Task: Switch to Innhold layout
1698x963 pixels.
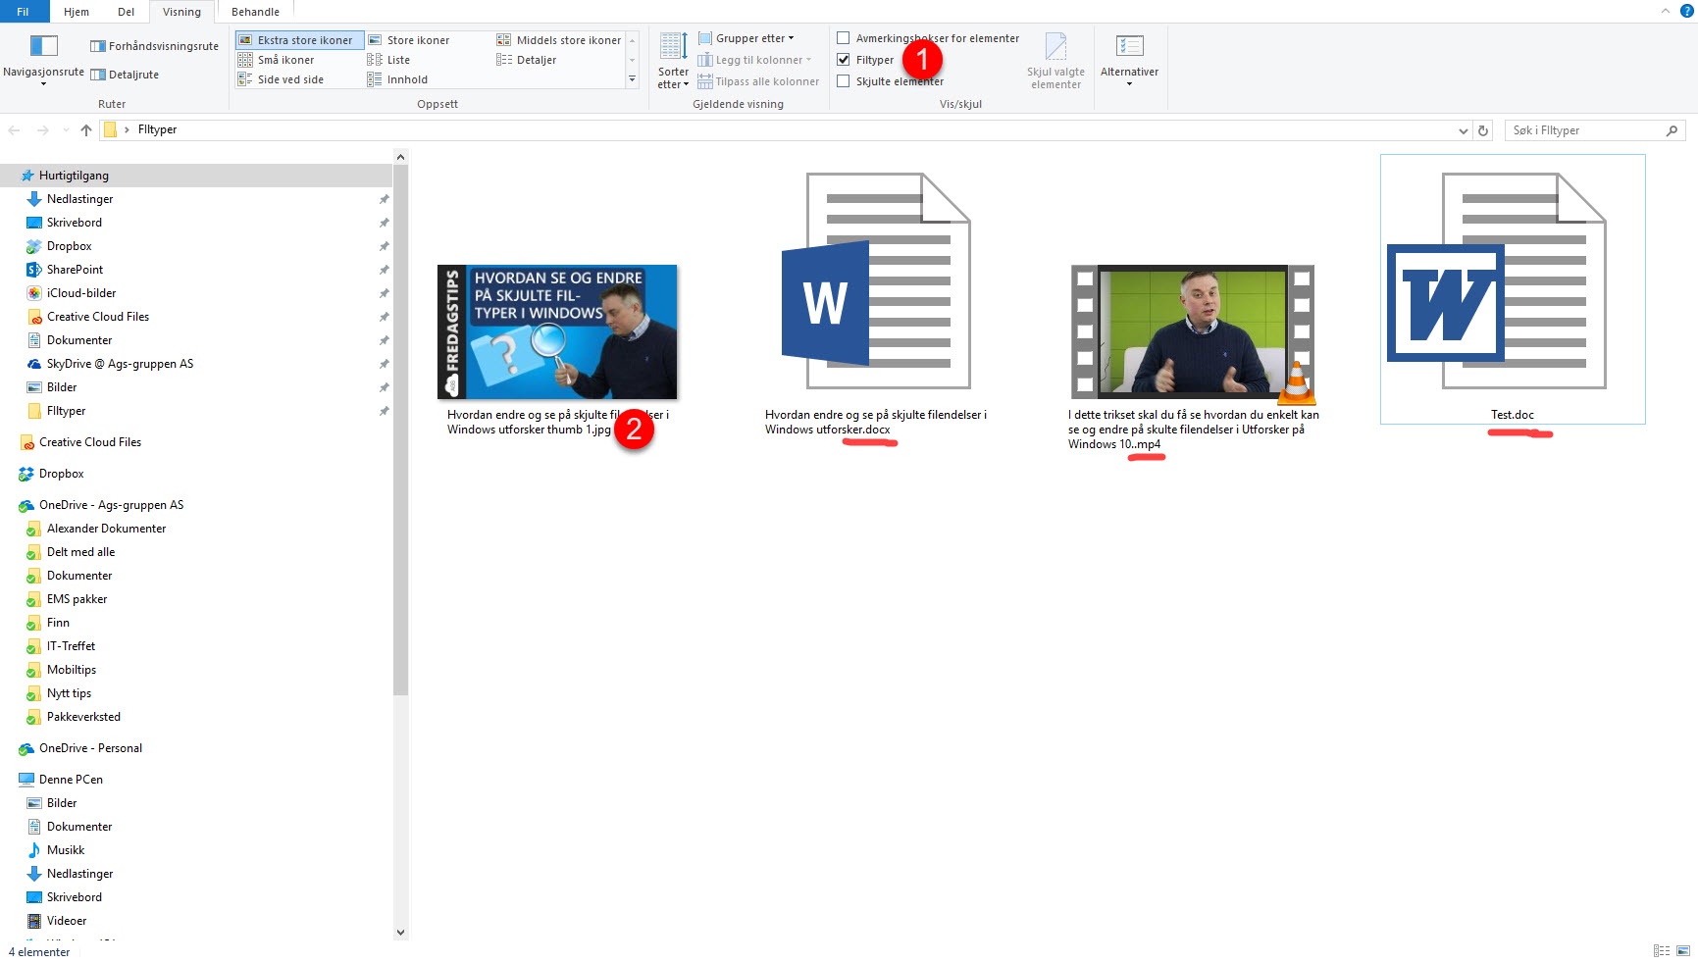Action: pos(397,79)
